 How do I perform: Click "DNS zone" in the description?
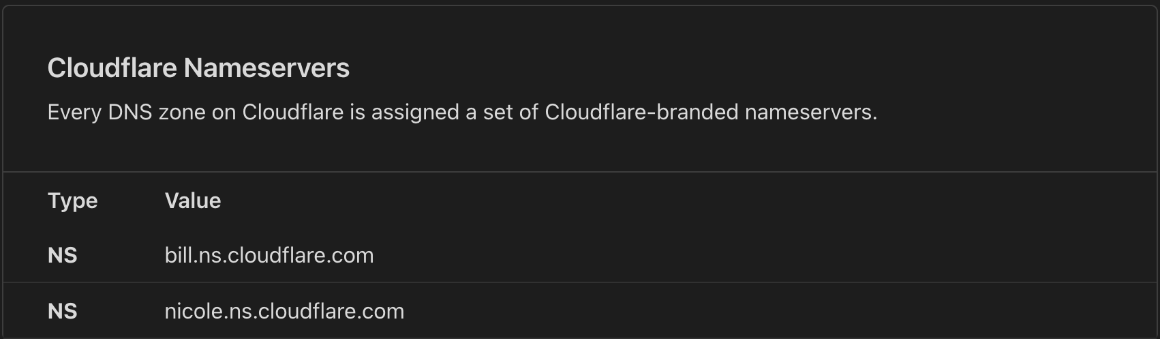[157, 112]
